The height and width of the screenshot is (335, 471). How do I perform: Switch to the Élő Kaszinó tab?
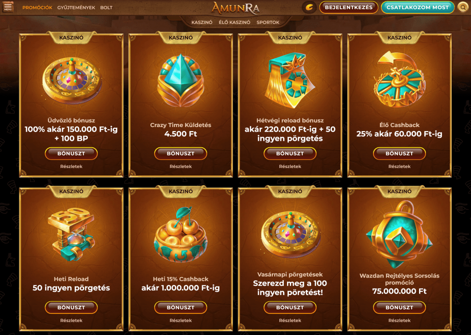(x=235, y=22)
